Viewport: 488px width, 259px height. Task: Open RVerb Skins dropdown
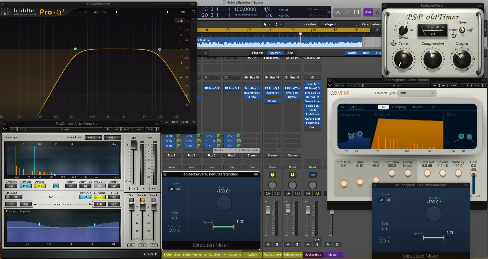pos(339,86)
